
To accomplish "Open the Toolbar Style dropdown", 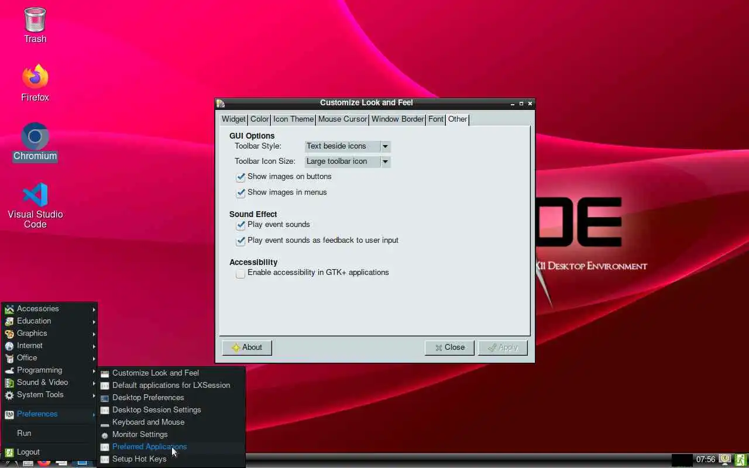I will 348,146.
